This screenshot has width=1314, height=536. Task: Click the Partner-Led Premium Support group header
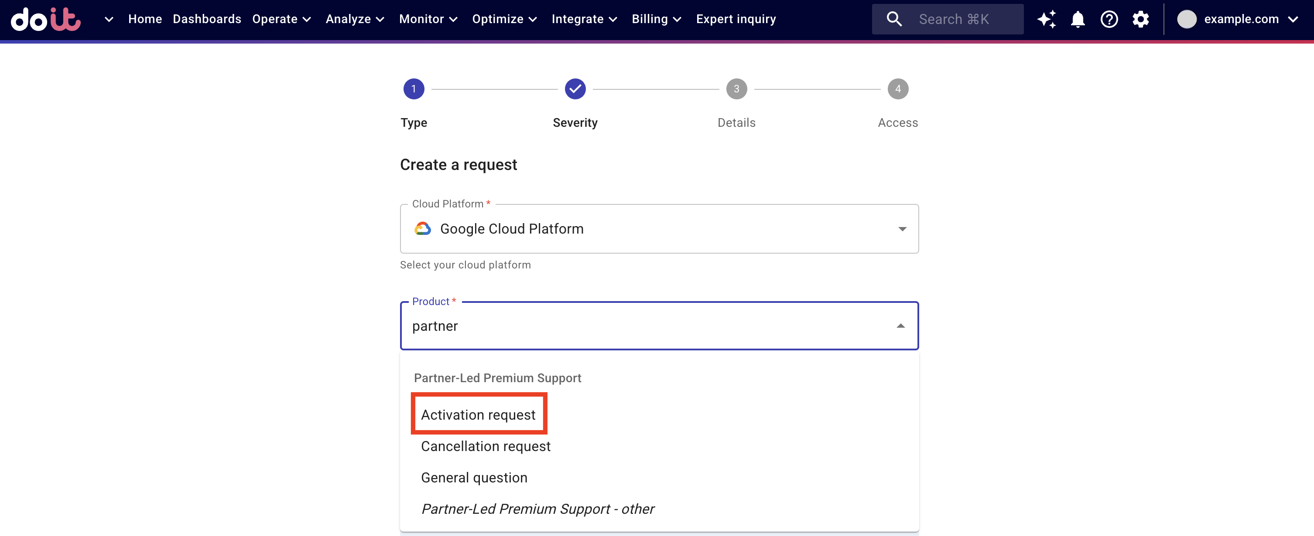tap(497, 378)
